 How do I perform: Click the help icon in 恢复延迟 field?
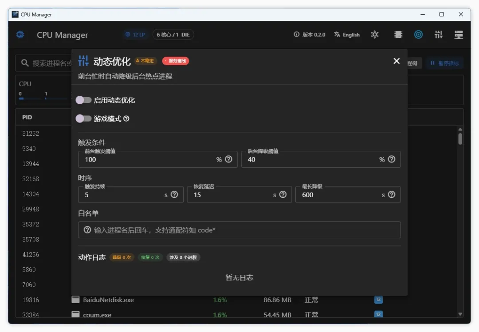[x=283, y=195]
